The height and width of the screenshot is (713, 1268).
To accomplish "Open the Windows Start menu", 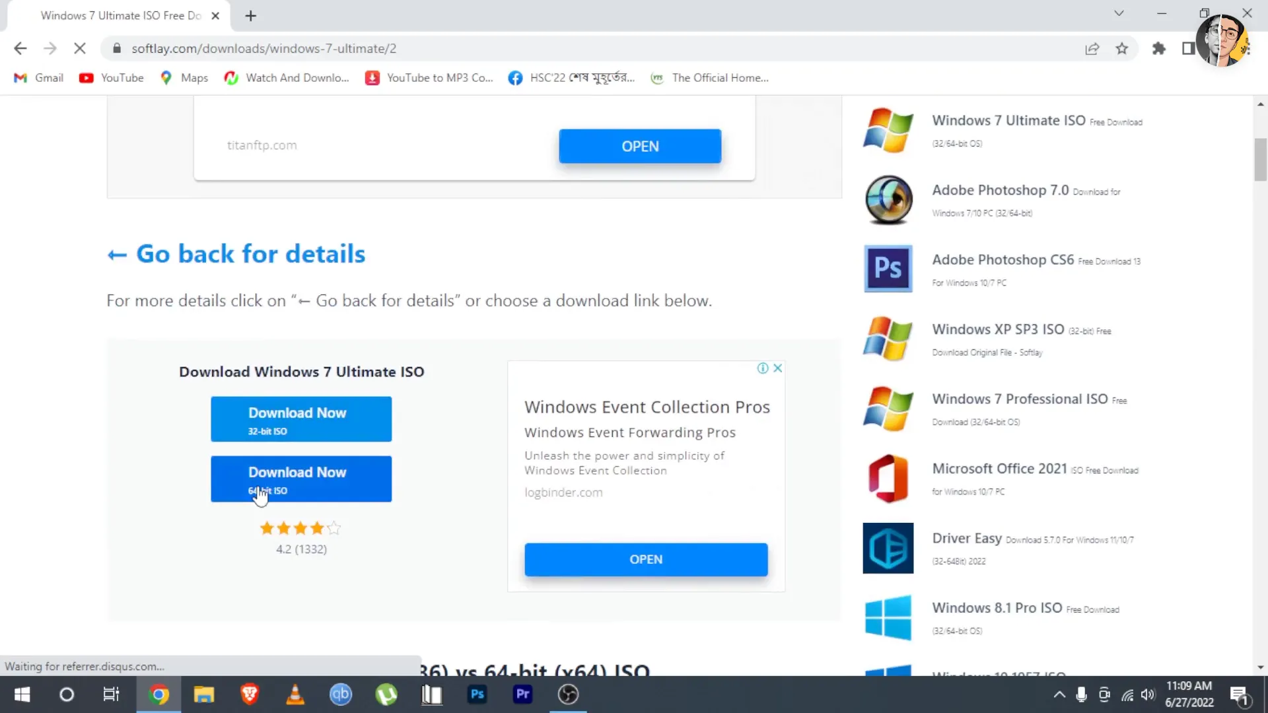I will pyautogui.click(x=22, y=695).
